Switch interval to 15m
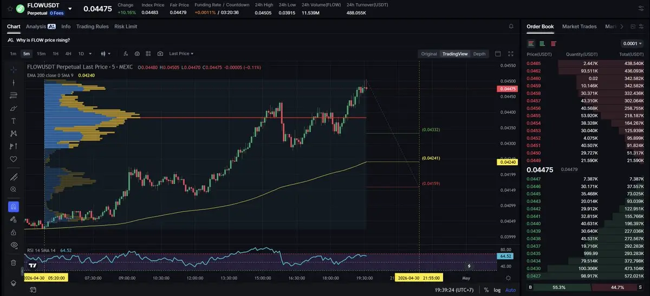This screenshot has height=296, width=650. click(41, 54)
